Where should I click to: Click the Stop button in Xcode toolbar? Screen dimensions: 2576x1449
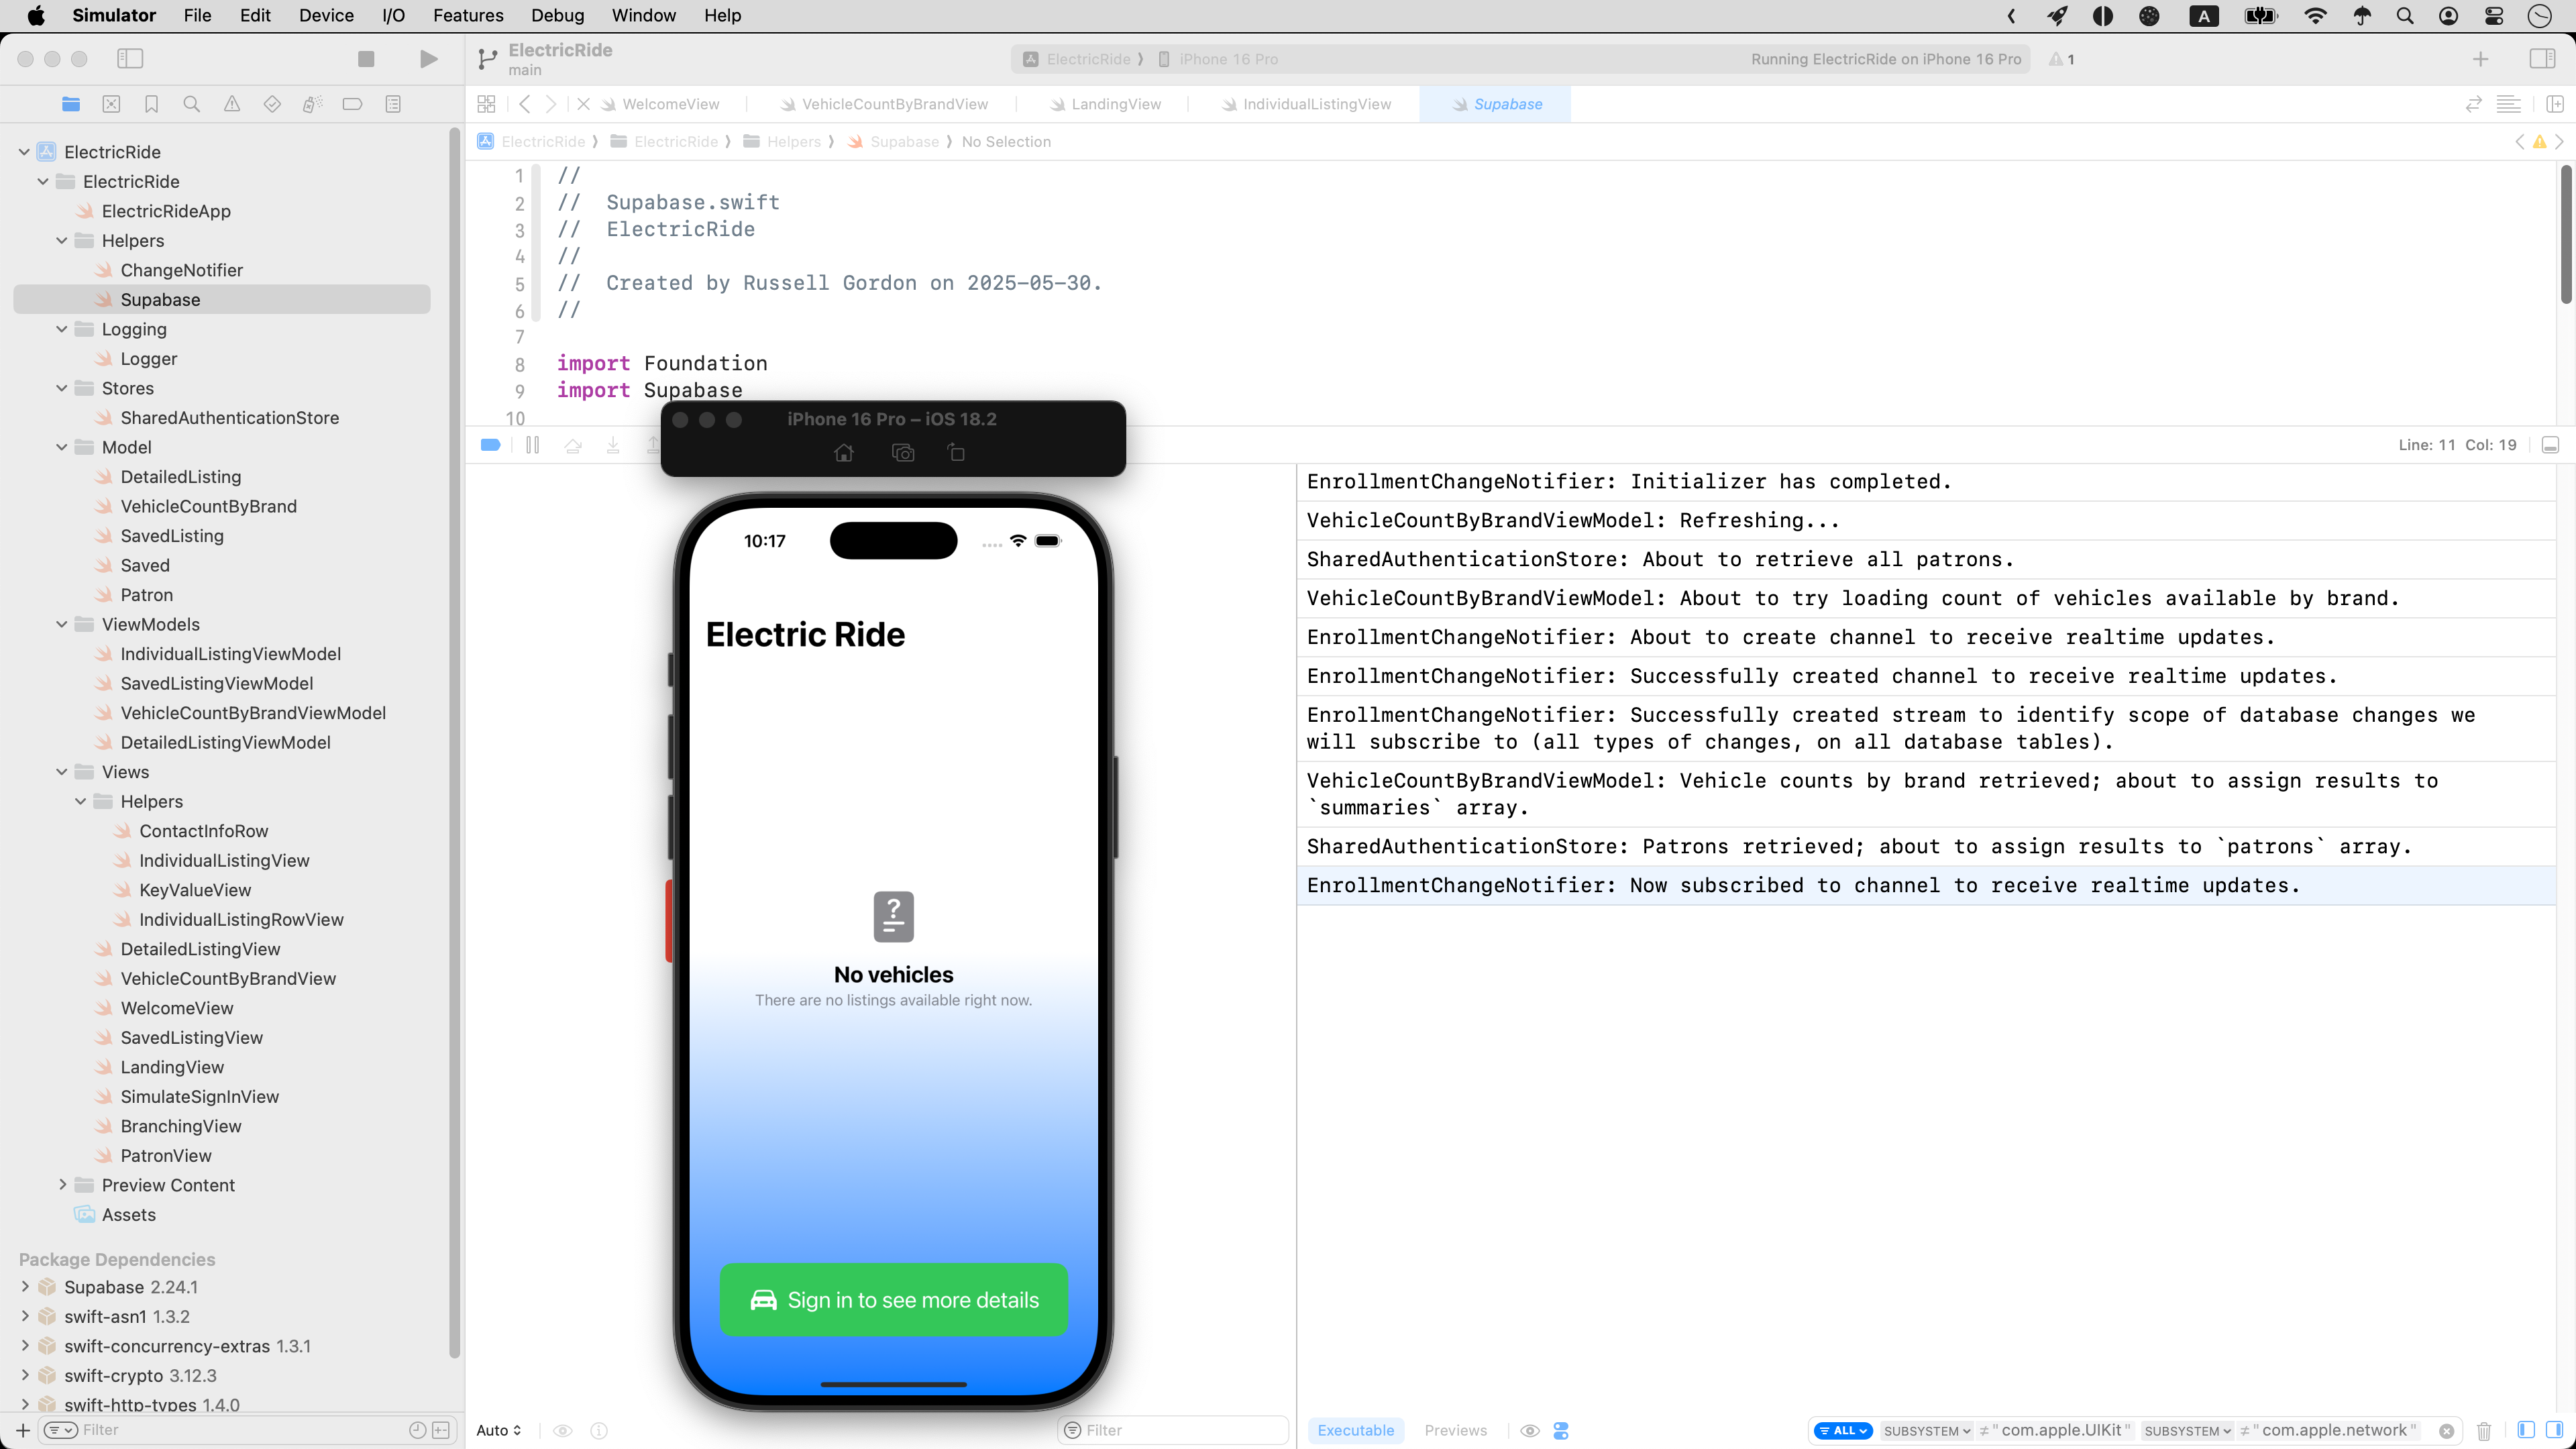(366, 59)
